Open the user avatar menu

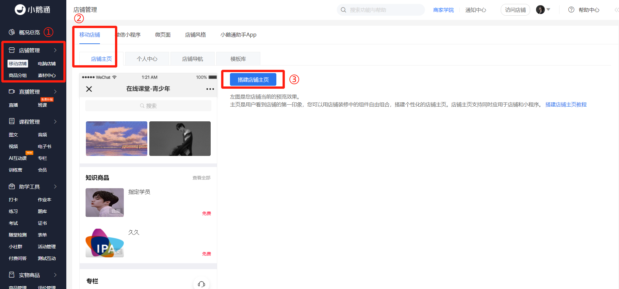pyautogui.click(x=540, y=10)
